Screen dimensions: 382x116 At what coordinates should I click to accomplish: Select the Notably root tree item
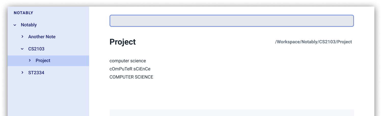[x=29, y=25]
